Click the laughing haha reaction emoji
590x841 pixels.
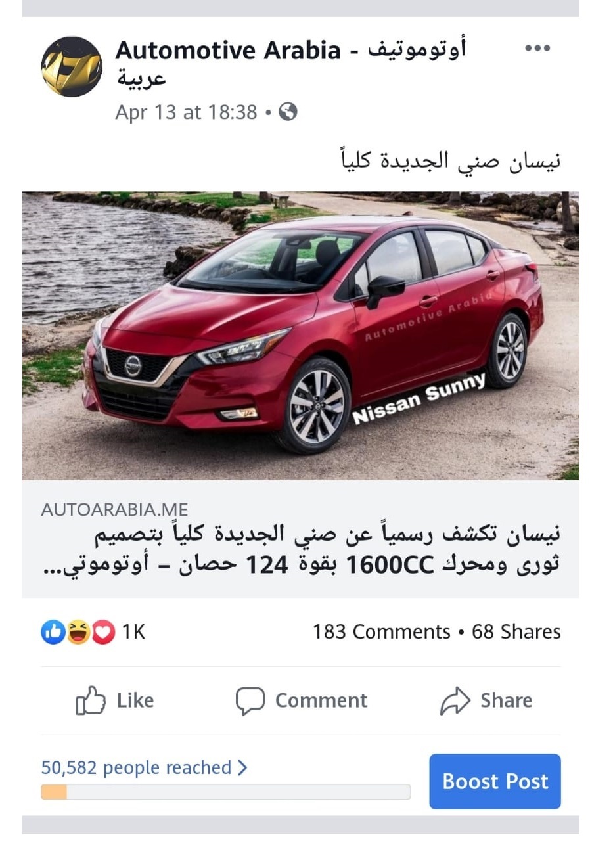78,632
